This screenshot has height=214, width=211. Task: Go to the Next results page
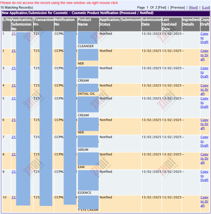coord(193,7)
